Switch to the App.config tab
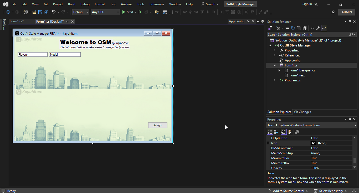 (237, 22)
